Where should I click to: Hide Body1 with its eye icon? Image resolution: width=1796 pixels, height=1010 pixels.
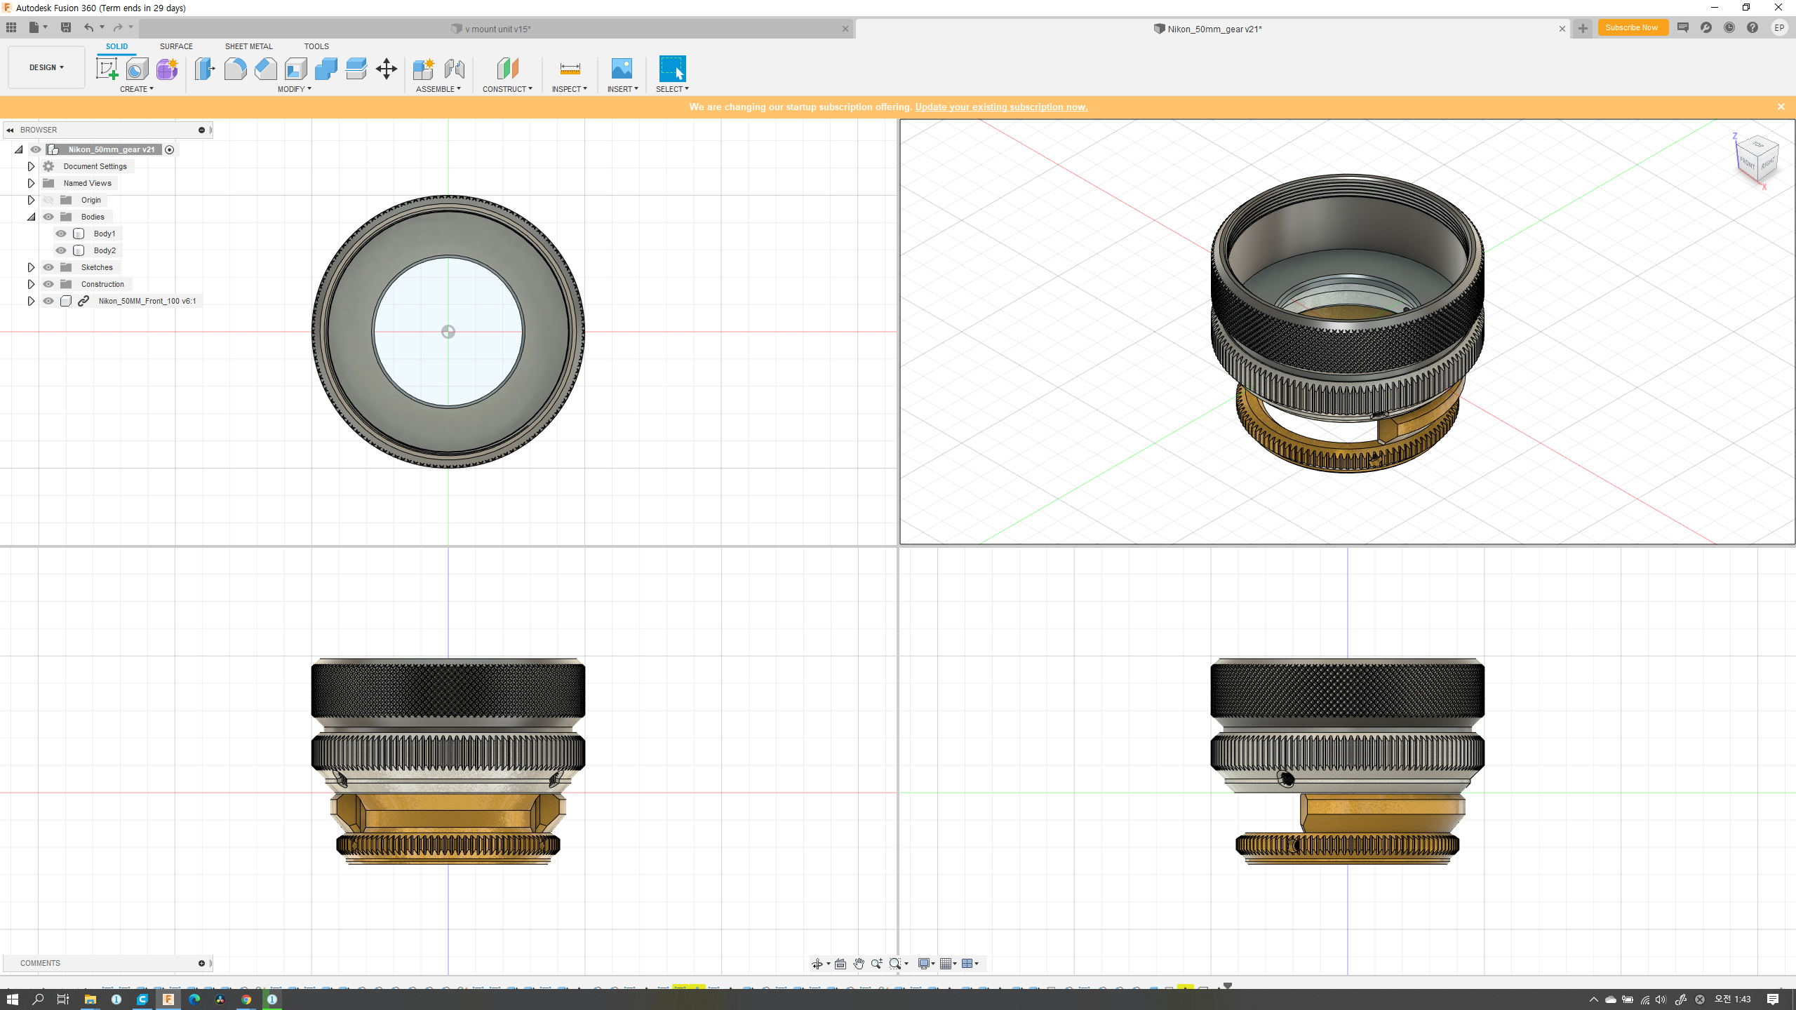[x=61, y=234]
